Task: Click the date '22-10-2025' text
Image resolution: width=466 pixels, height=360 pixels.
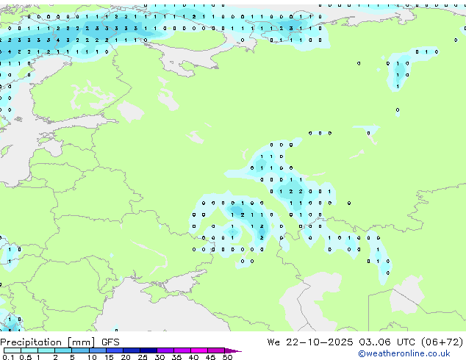Action: [320, 342]
